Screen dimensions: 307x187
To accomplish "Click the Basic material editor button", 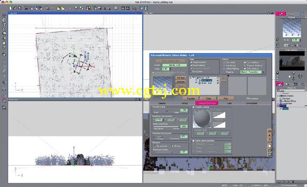I will pyautogui.click(x=170, y=61).
